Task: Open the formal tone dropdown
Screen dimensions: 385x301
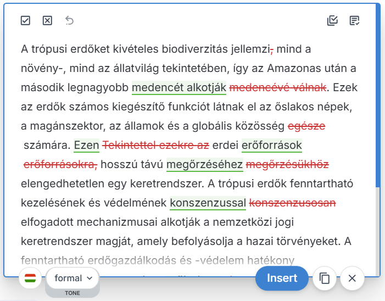Action: [72, 278]
